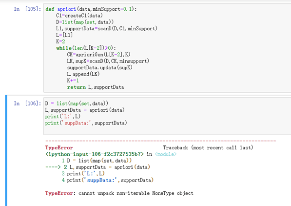Click the 'L.append(LK)' line
291x206 pixels.
(x=83, y=74)
